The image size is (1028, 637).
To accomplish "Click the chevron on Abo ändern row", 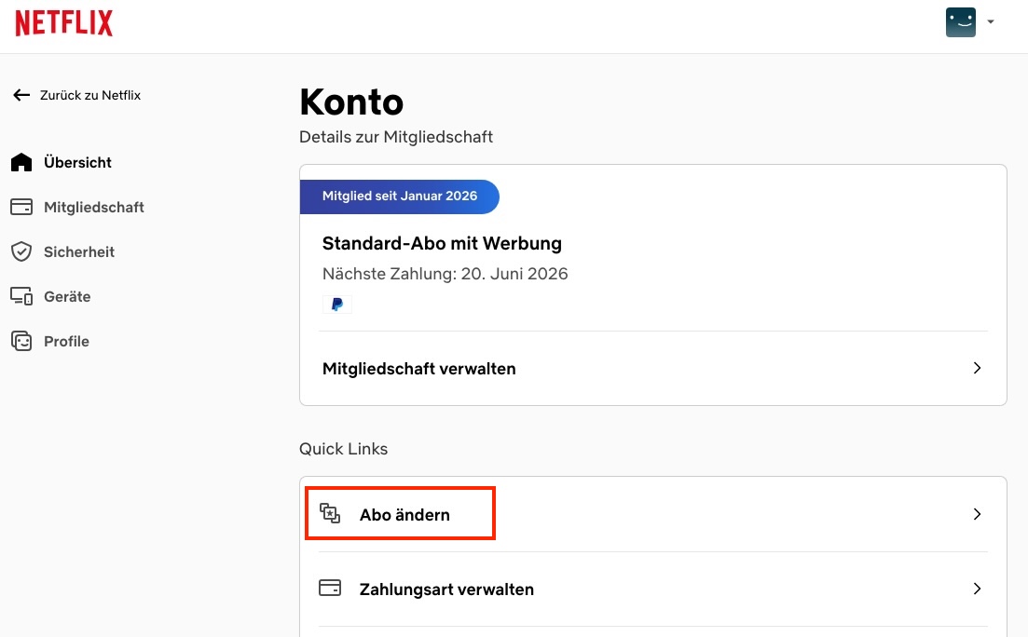I will 977,514.
